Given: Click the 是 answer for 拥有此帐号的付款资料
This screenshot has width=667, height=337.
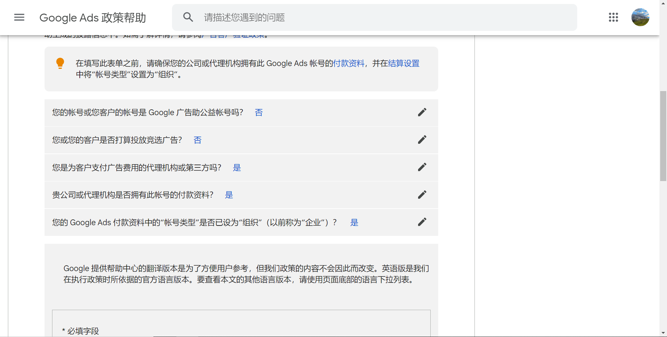Looking at the screenshot, I should coord(229,195).
